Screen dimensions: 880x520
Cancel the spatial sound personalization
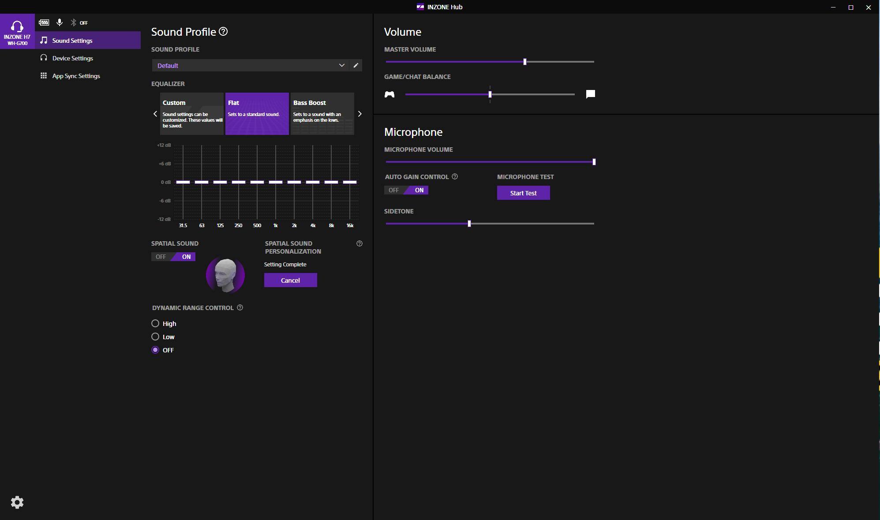point(290,281)
